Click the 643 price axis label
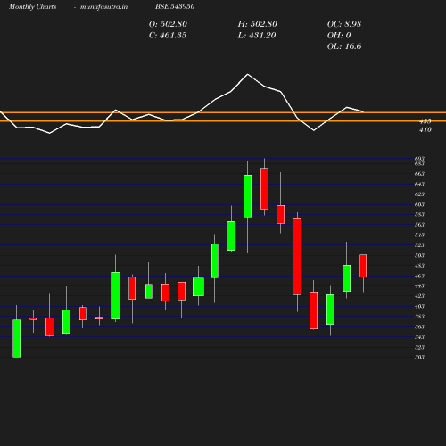This screenshot has width=446, height=446. pos(419,185)
